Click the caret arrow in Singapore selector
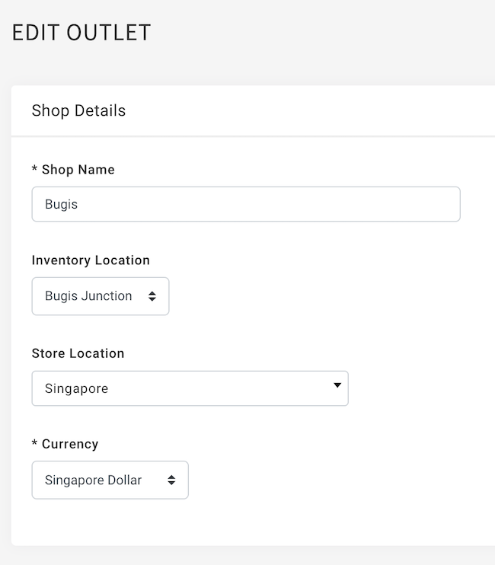 pyautogui.click(x=337, y=385)
